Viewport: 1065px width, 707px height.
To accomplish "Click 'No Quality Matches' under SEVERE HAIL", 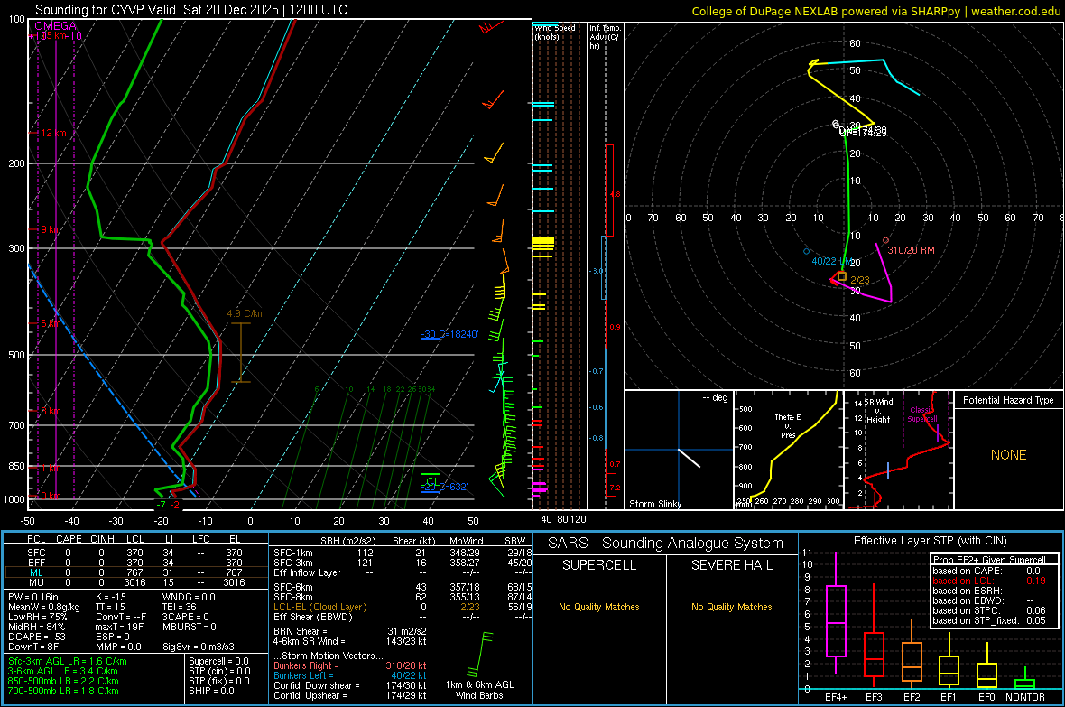I will point(731,607).
